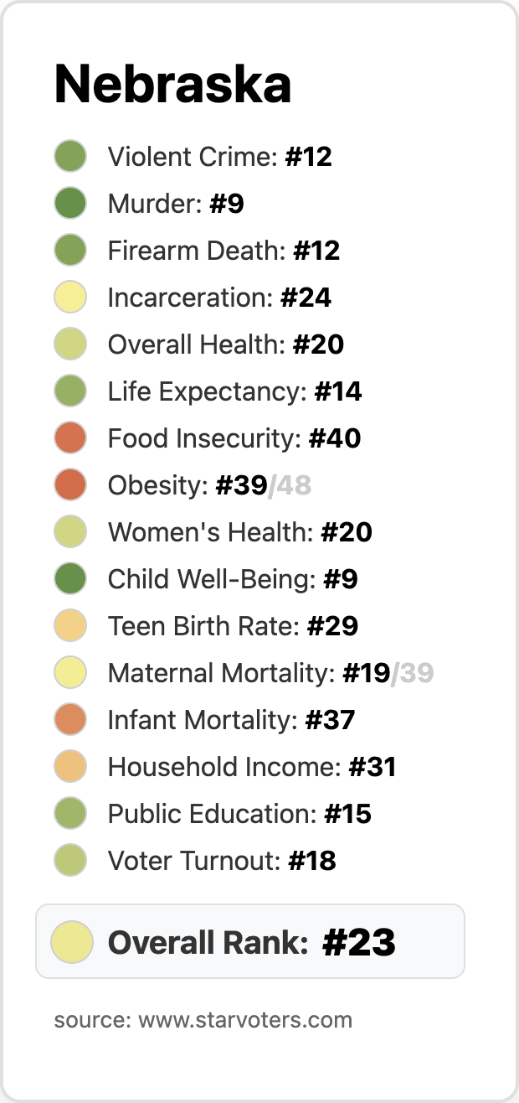Click the Household Income orange dot
519x1103 pixels.
[70, 767]
